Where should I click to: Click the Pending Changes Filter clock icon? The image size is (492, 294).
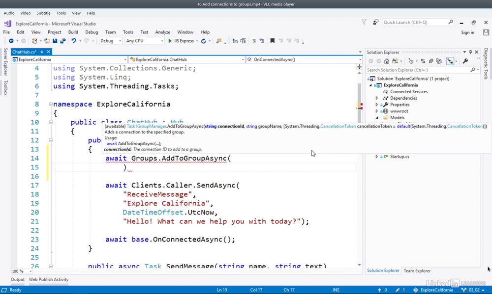pyautogui.click(x=411, y=61)
